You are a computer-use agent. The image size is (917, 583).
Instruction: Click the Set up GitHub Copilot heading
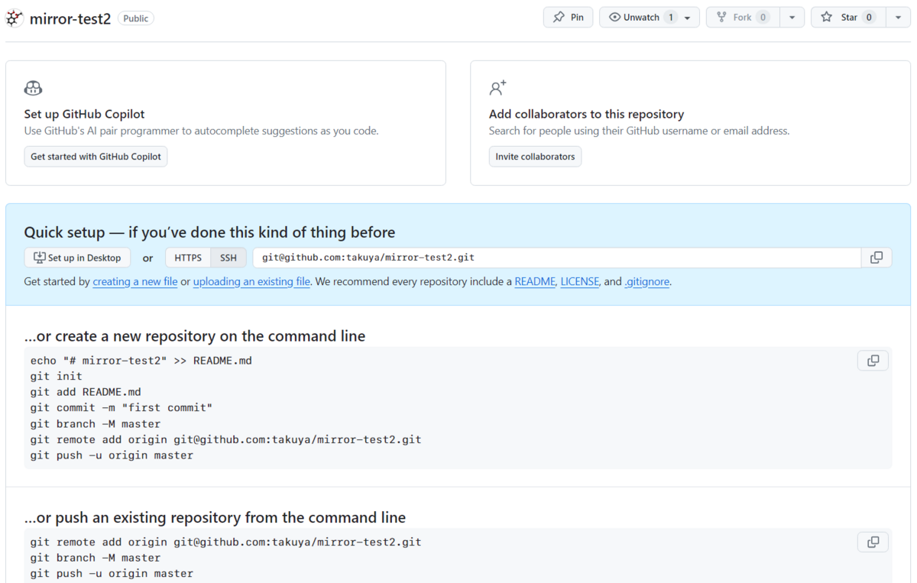coord(84,114)
